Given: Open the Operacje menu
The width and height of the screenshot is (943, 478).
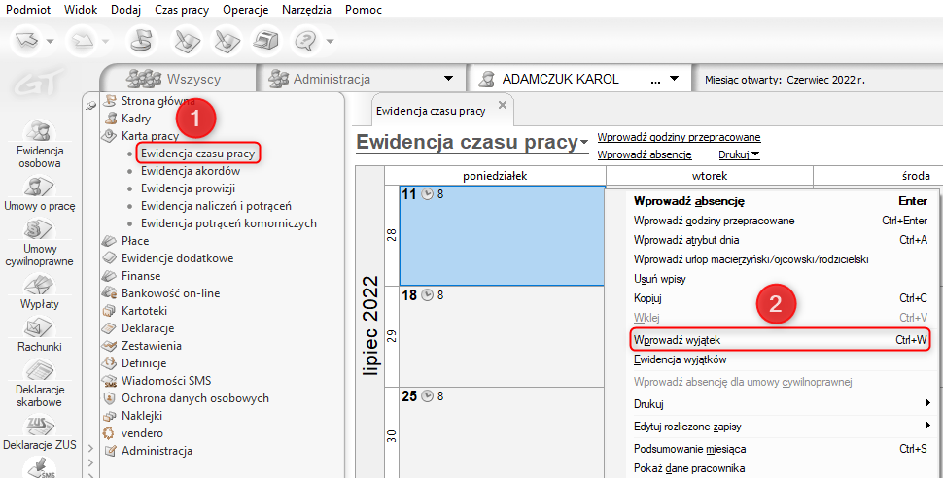Looking at the screenshot, I should pyautogui.click(x=245, y=10).
